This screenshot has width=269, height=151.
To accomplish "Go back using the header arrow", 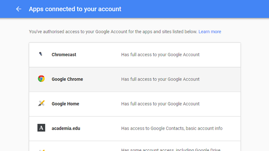I will click(18, 9).
